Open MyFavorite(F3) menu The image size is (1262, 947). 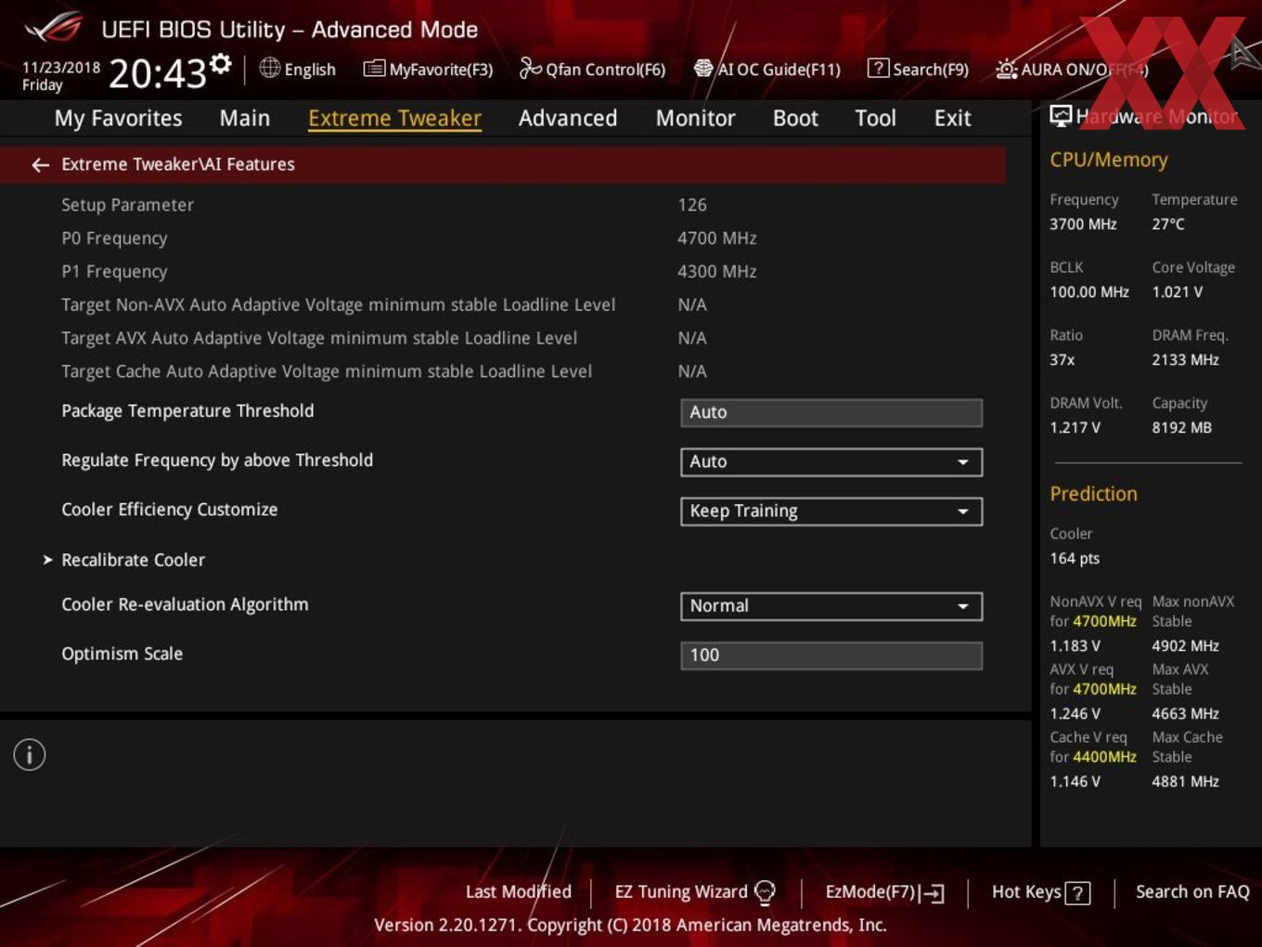428,69
